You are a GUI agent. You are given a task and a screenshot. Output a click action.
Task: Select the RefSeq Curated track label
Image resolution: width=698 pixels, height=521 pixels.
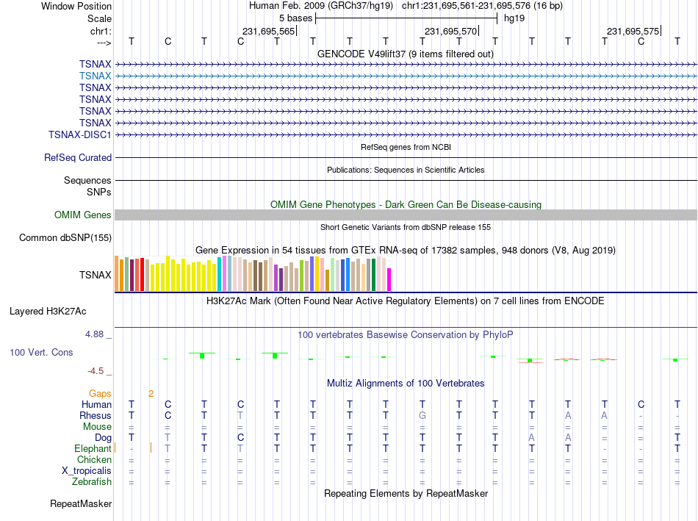click(x=78, y=158)
